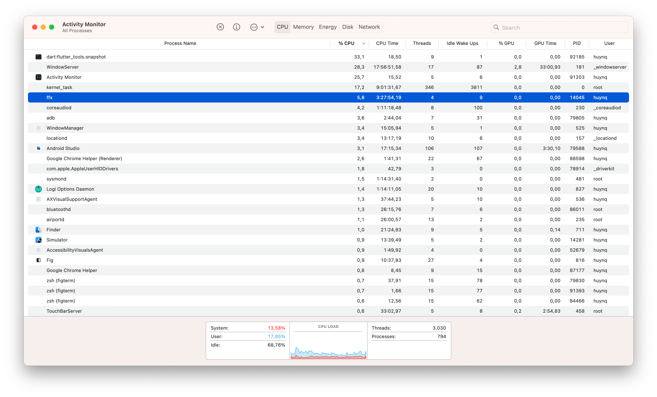Click the quit process (X) icon

pos(220,27)
